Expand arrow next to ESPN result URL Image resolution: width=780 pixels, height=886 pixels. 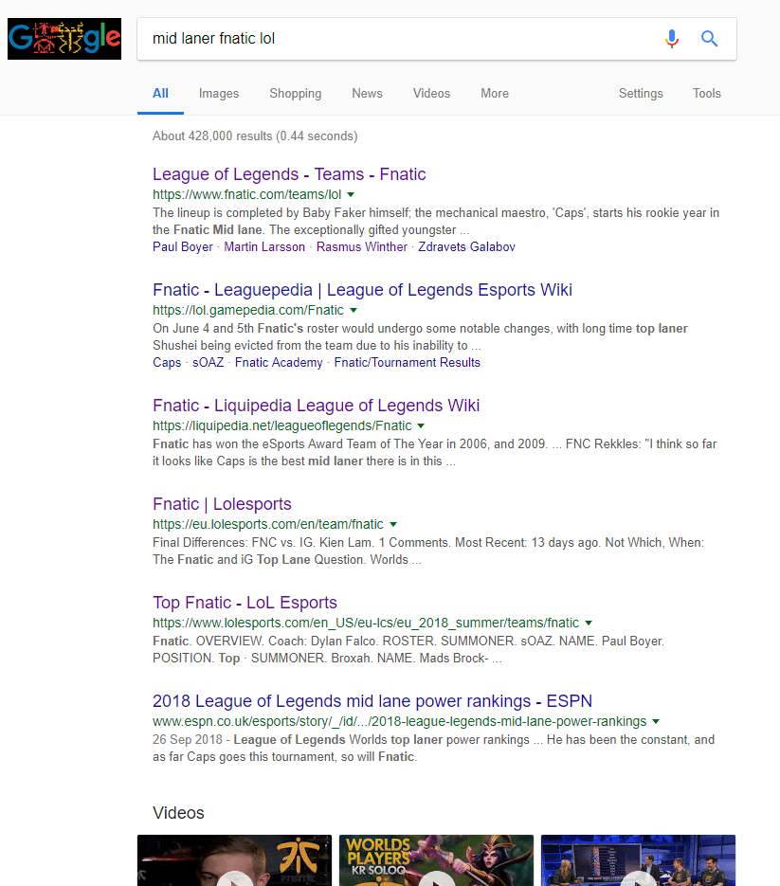pyautogui.click(x=656, y=721)
